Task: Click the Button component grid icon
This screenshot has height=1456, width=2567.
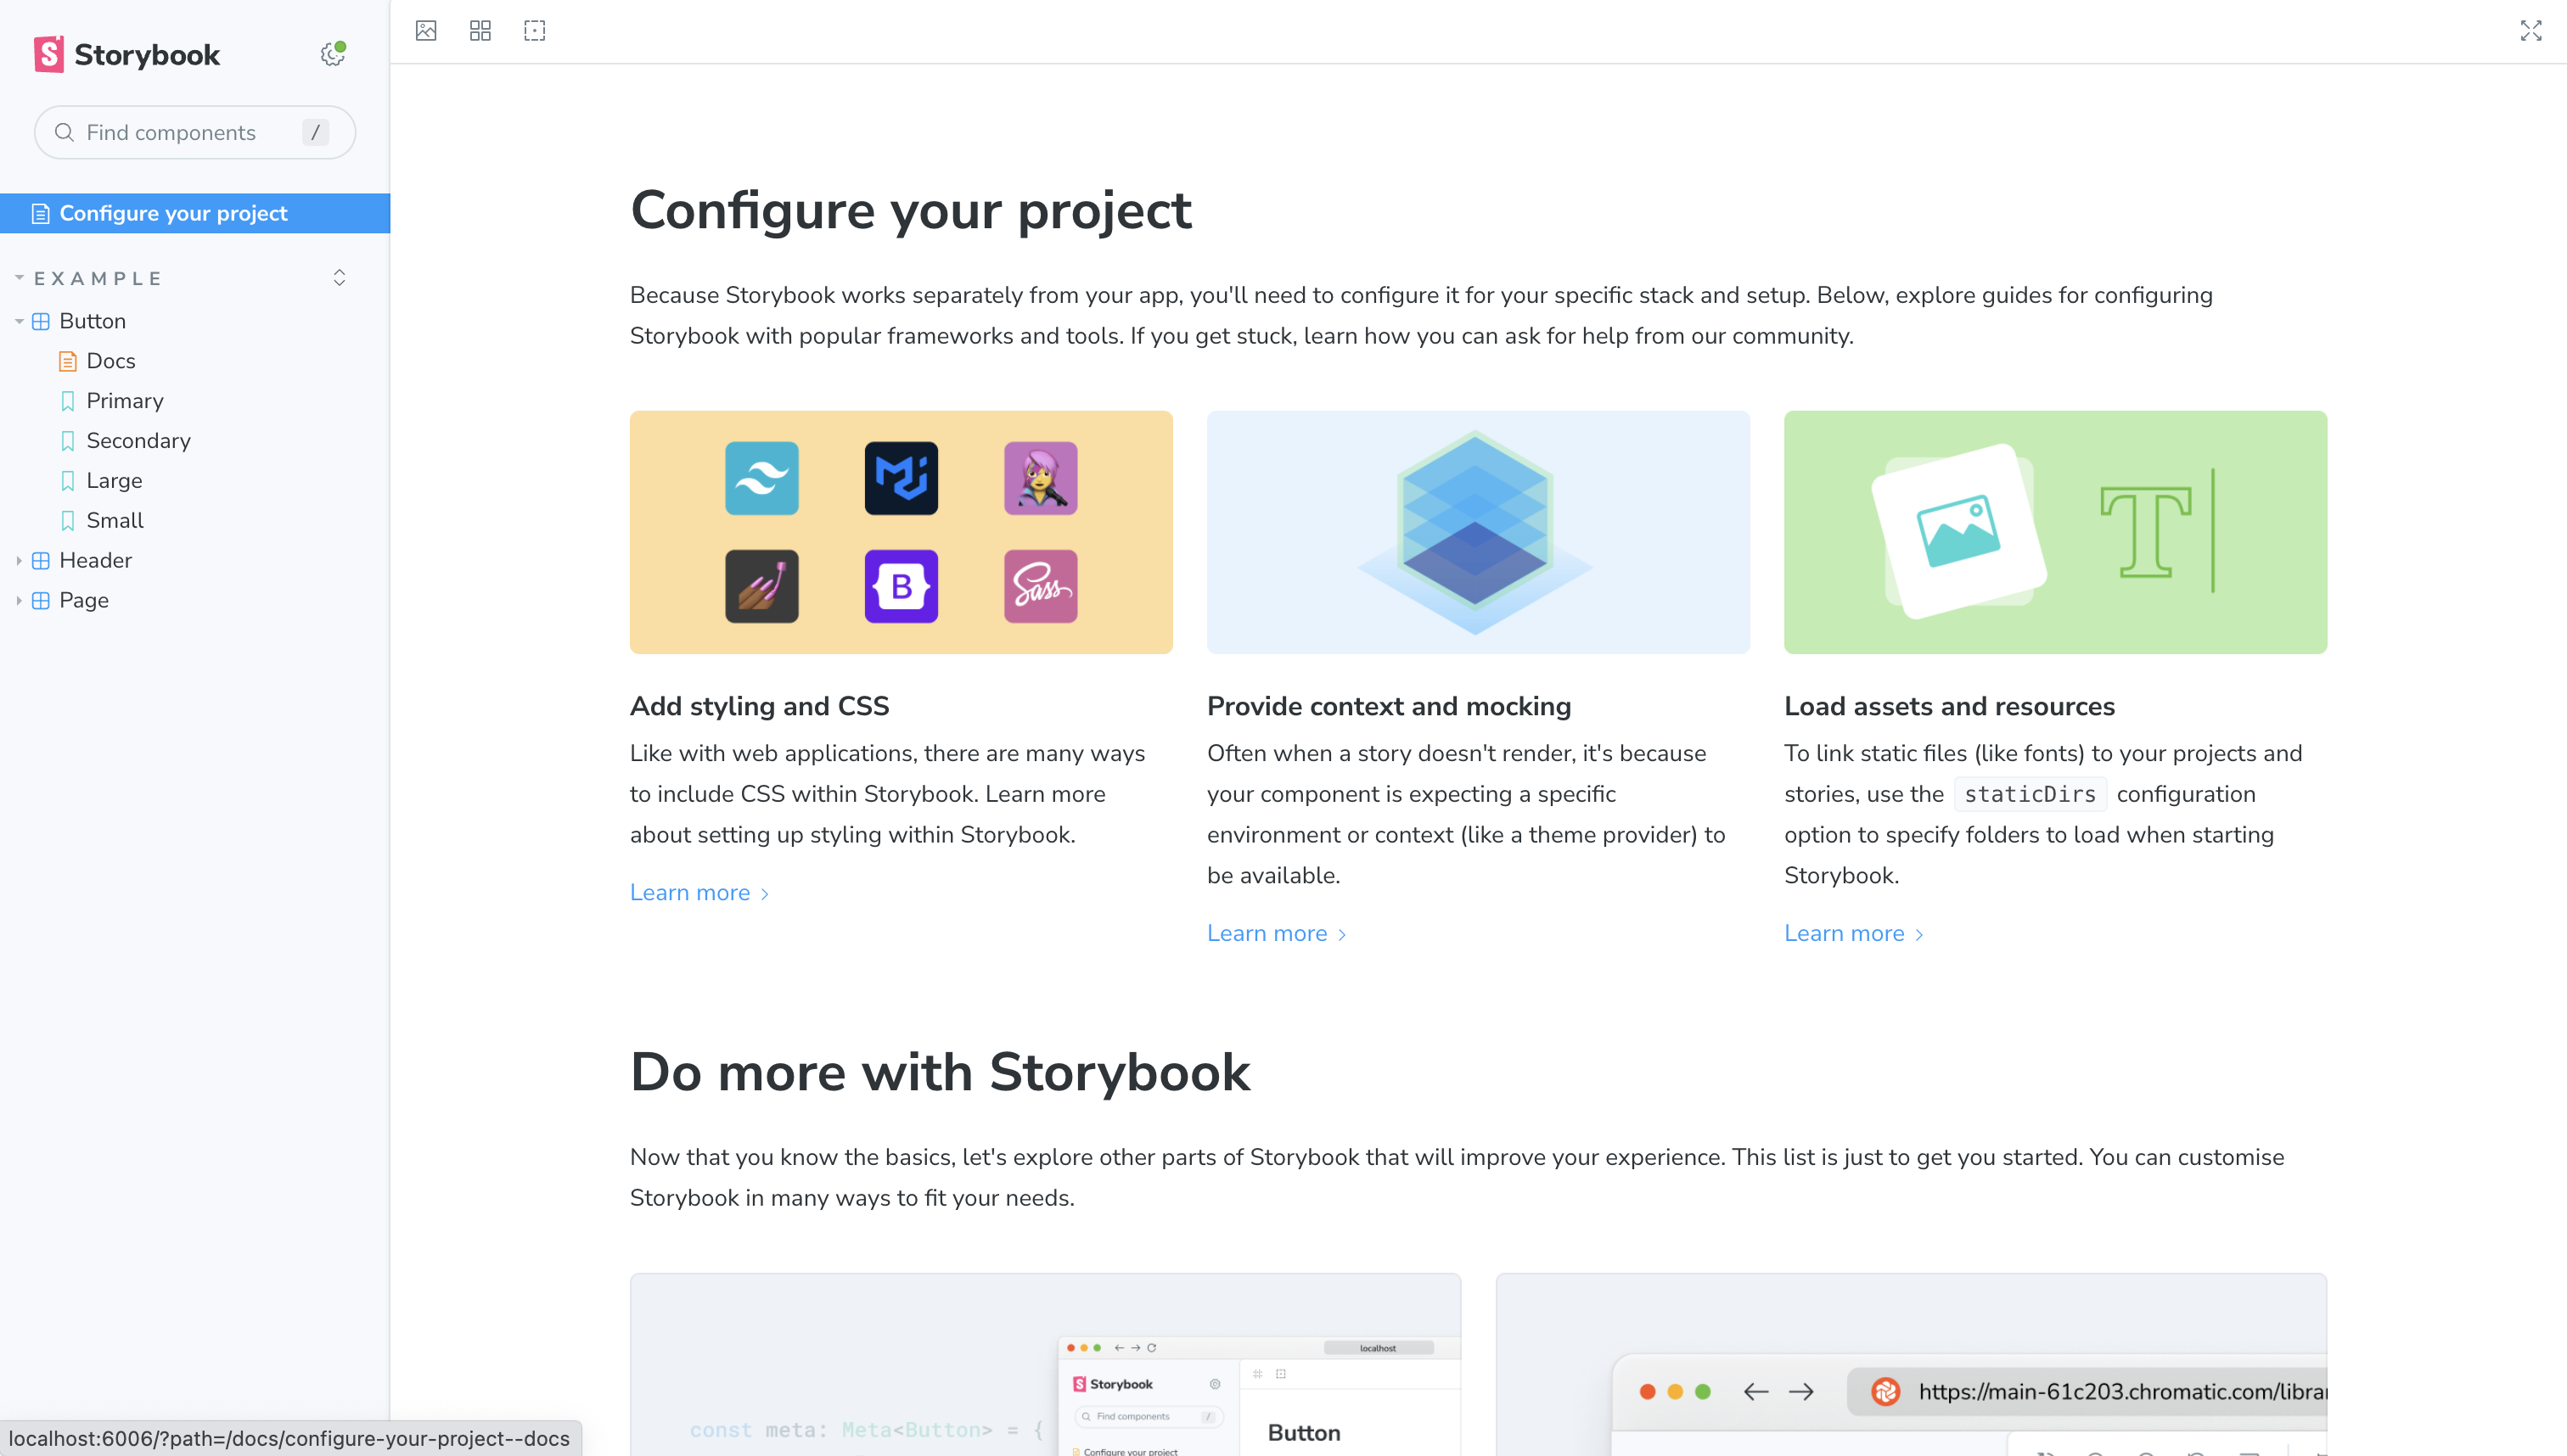Action: point(41,321)
